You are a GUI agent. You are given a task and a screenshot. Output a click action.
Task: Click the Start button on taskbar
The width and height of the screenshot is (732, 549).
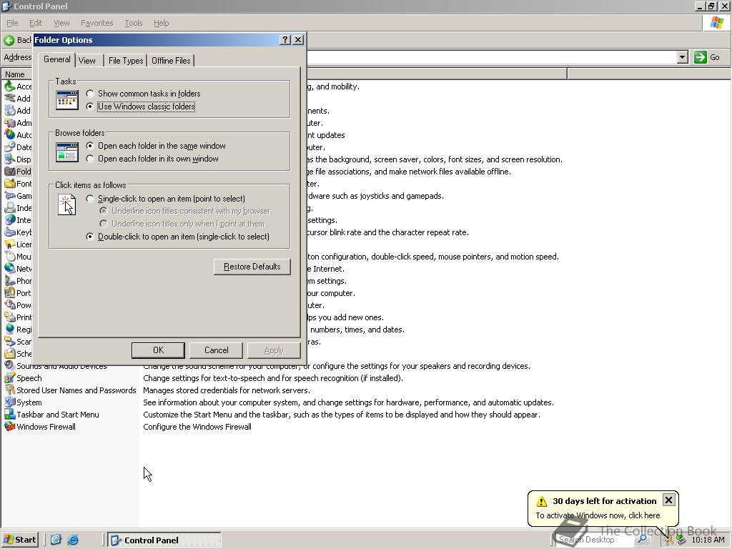coord(19,540)
